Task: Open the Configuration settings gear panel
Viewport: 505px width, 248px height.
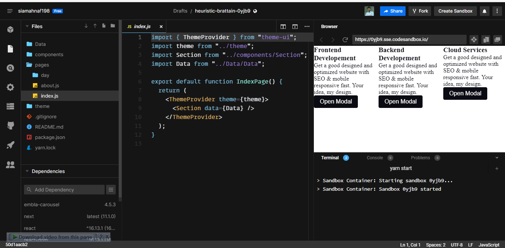Action: pyautogui.click(x=10, y=87)
